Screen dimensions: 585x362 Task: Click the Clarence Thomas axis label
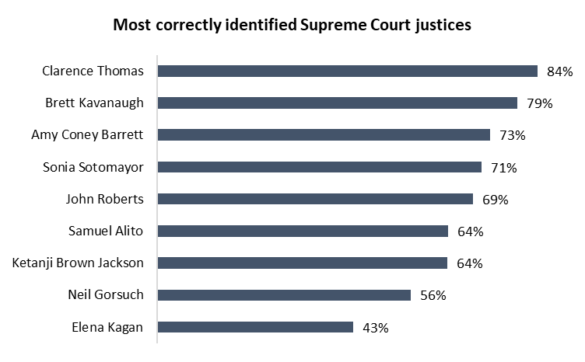[93, 71]
